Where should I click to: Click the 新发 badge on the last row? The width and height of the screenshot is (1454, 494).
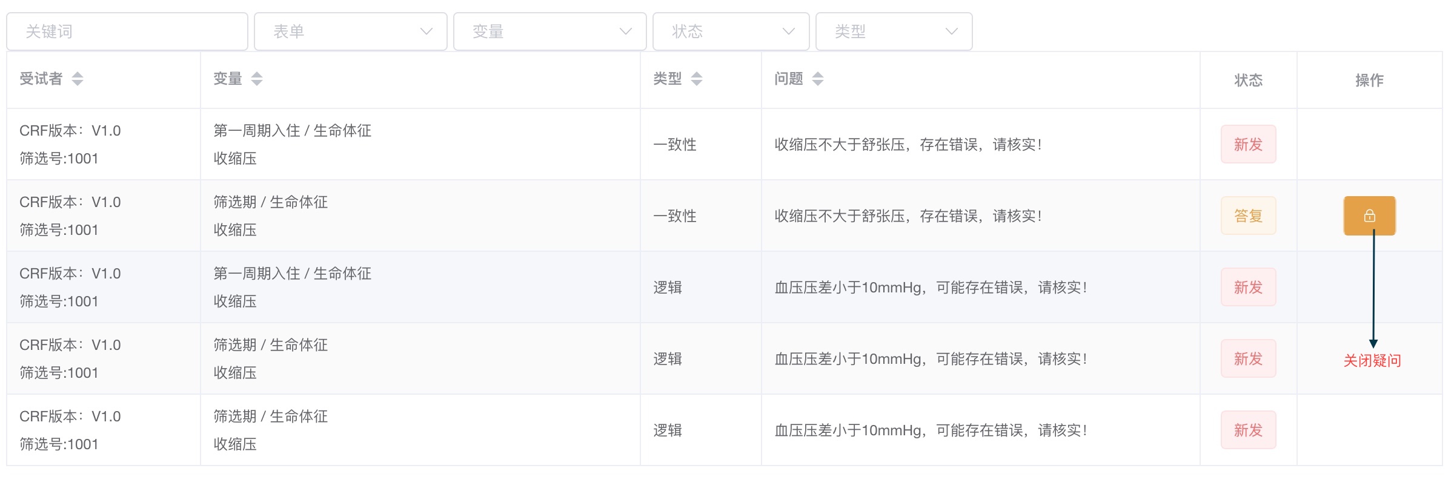(x=1249, y=430)
